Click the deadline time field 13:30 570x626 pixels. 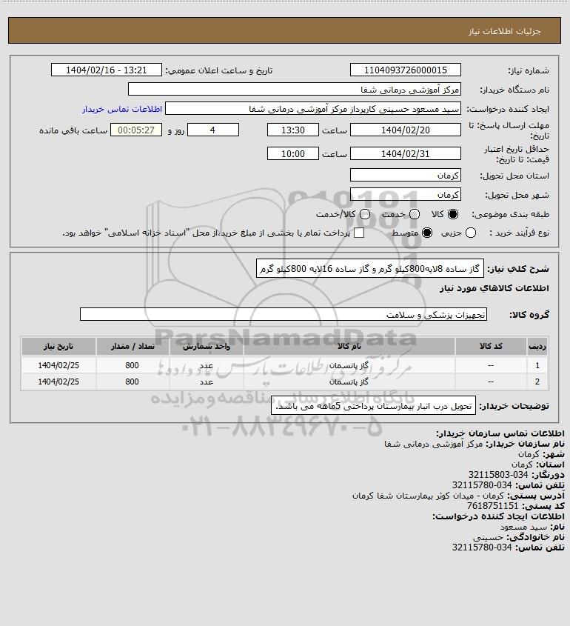click(293, 130)
